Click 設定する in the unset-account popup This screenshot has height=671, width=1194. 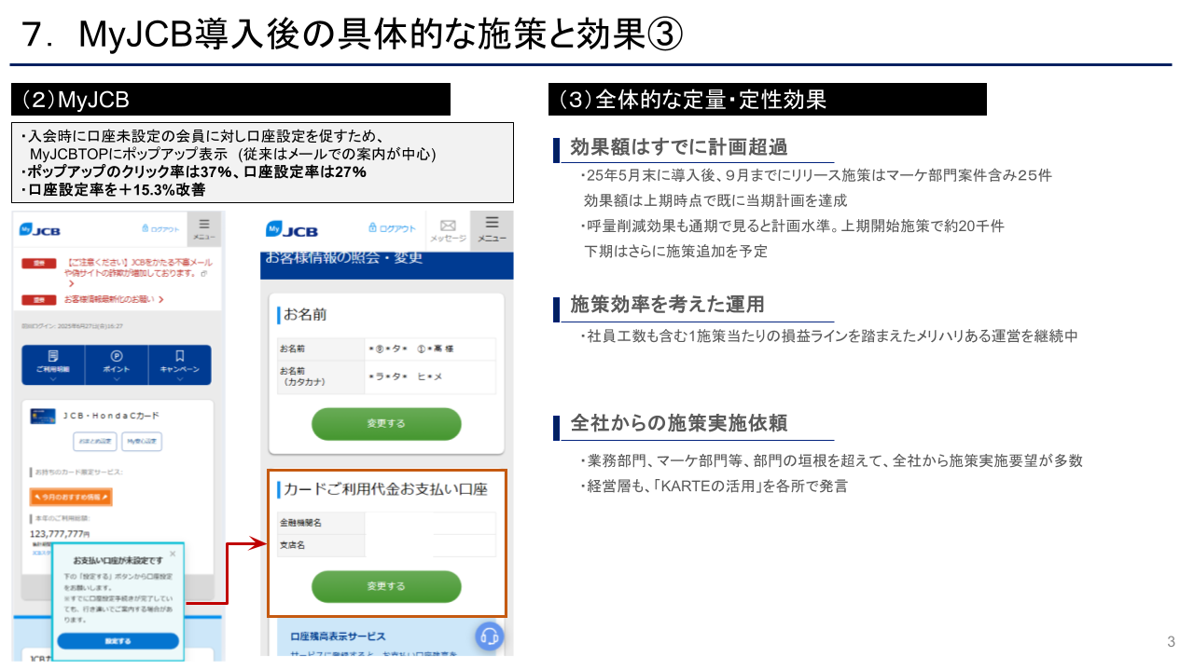tap(118, 641)
